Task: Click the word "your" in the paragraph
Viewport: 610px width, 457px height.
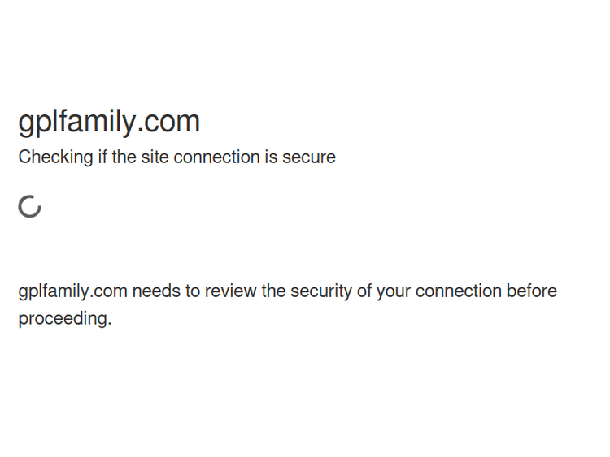Action: coord(394,291)
